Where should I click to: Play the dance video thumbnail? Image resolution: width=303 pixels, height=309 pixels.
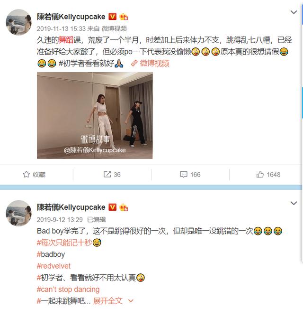point(95,115)
